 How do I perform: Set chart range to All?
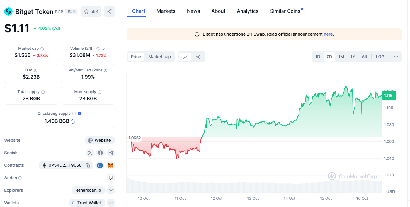pos(364,57)
